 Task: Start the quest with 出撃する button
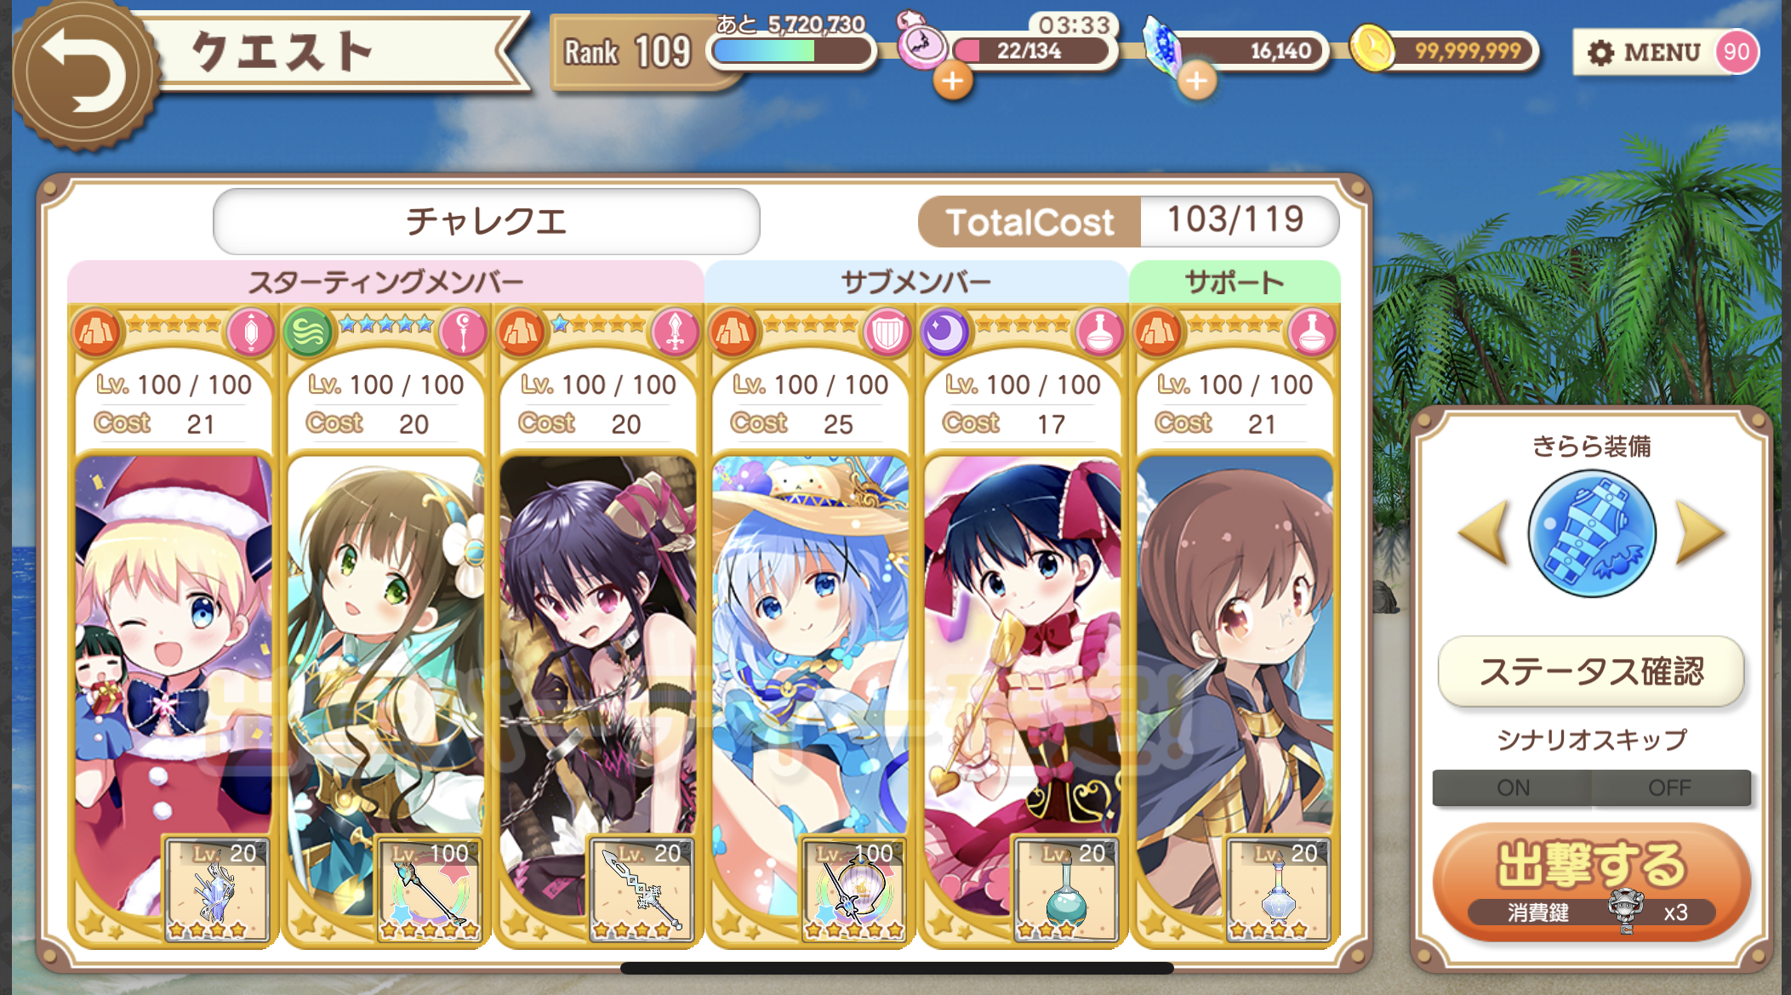(1591, 882)
